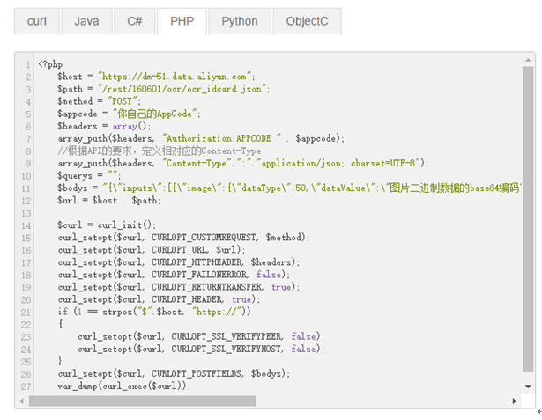Click the application/json charset string
542x420 pixels.
pyautogui.click(x=340, y=163)
